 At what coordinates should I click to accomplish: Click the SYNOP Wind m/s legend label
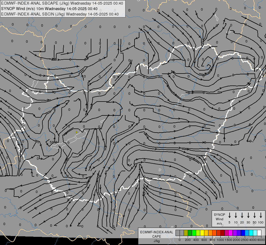coord(219,219)
